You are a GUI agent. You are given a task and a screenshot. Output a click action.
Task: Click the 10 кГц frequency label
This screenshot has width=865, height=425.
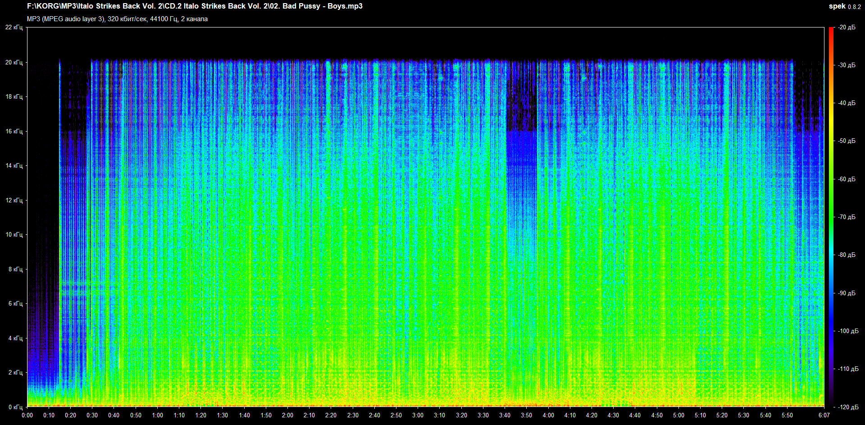click(14, 234)
